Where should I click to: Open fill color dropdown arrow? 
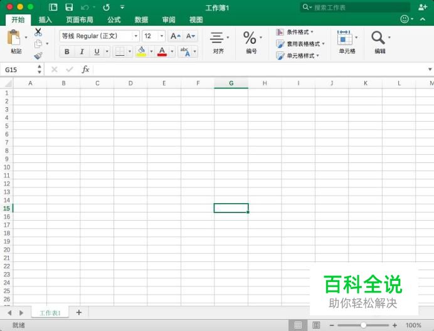[x=151, y=51]
